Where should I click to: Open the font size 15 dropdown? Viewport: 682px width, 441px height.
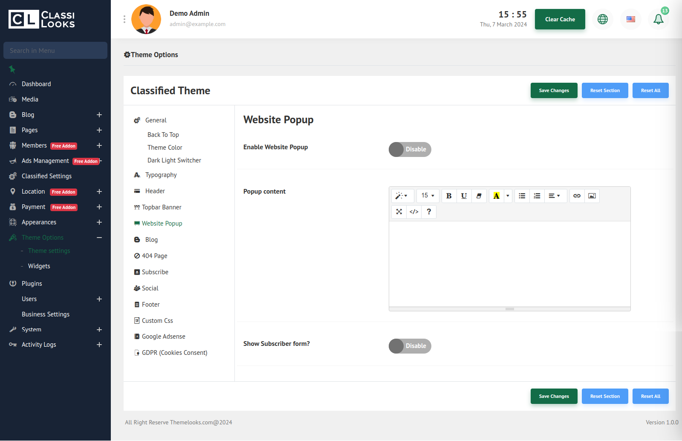(428, 196)
